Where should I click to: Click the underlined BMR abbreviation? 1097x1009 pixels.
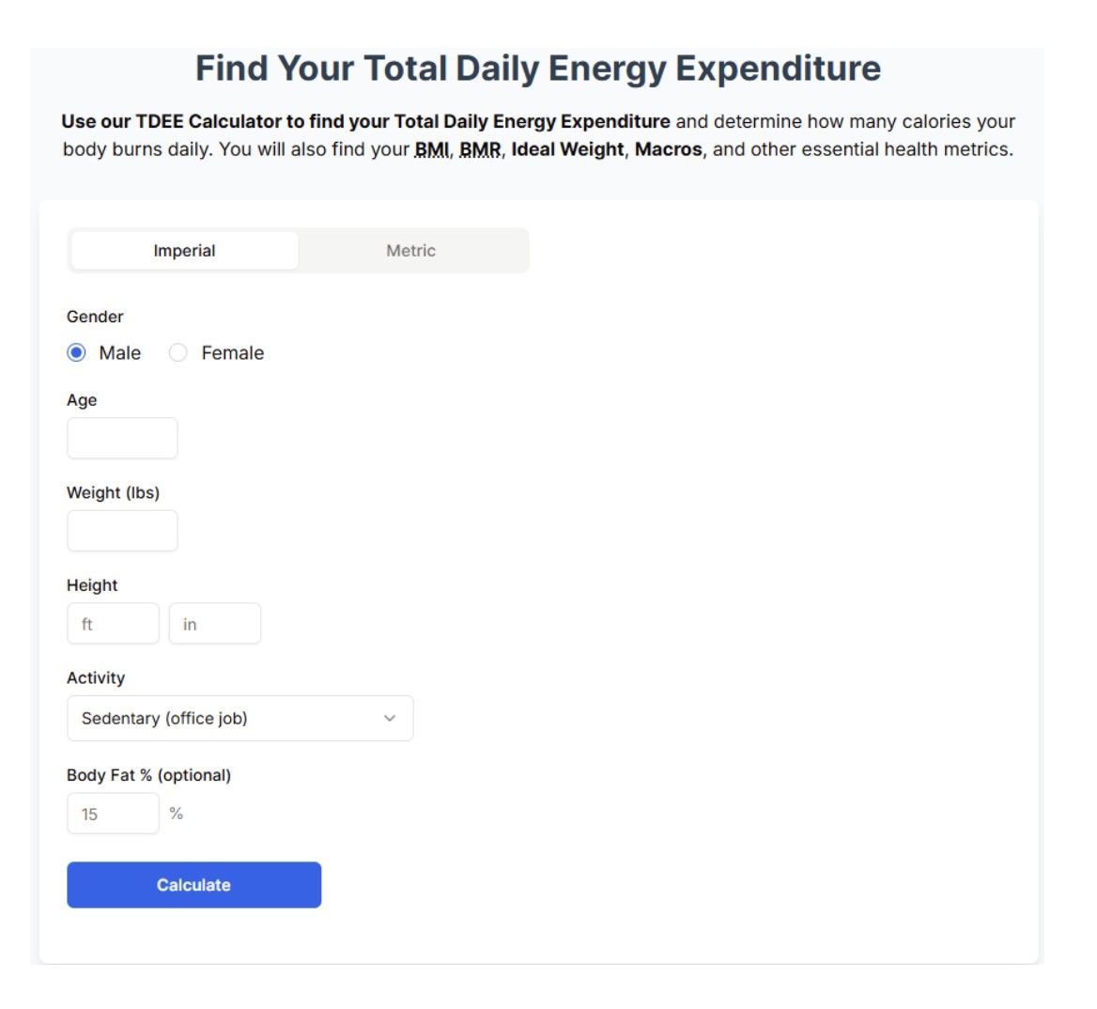(480, 149)
